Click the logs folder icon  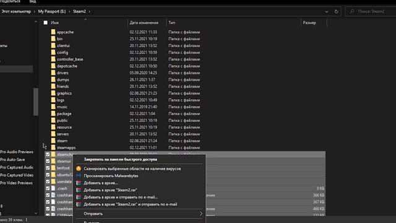53,100
